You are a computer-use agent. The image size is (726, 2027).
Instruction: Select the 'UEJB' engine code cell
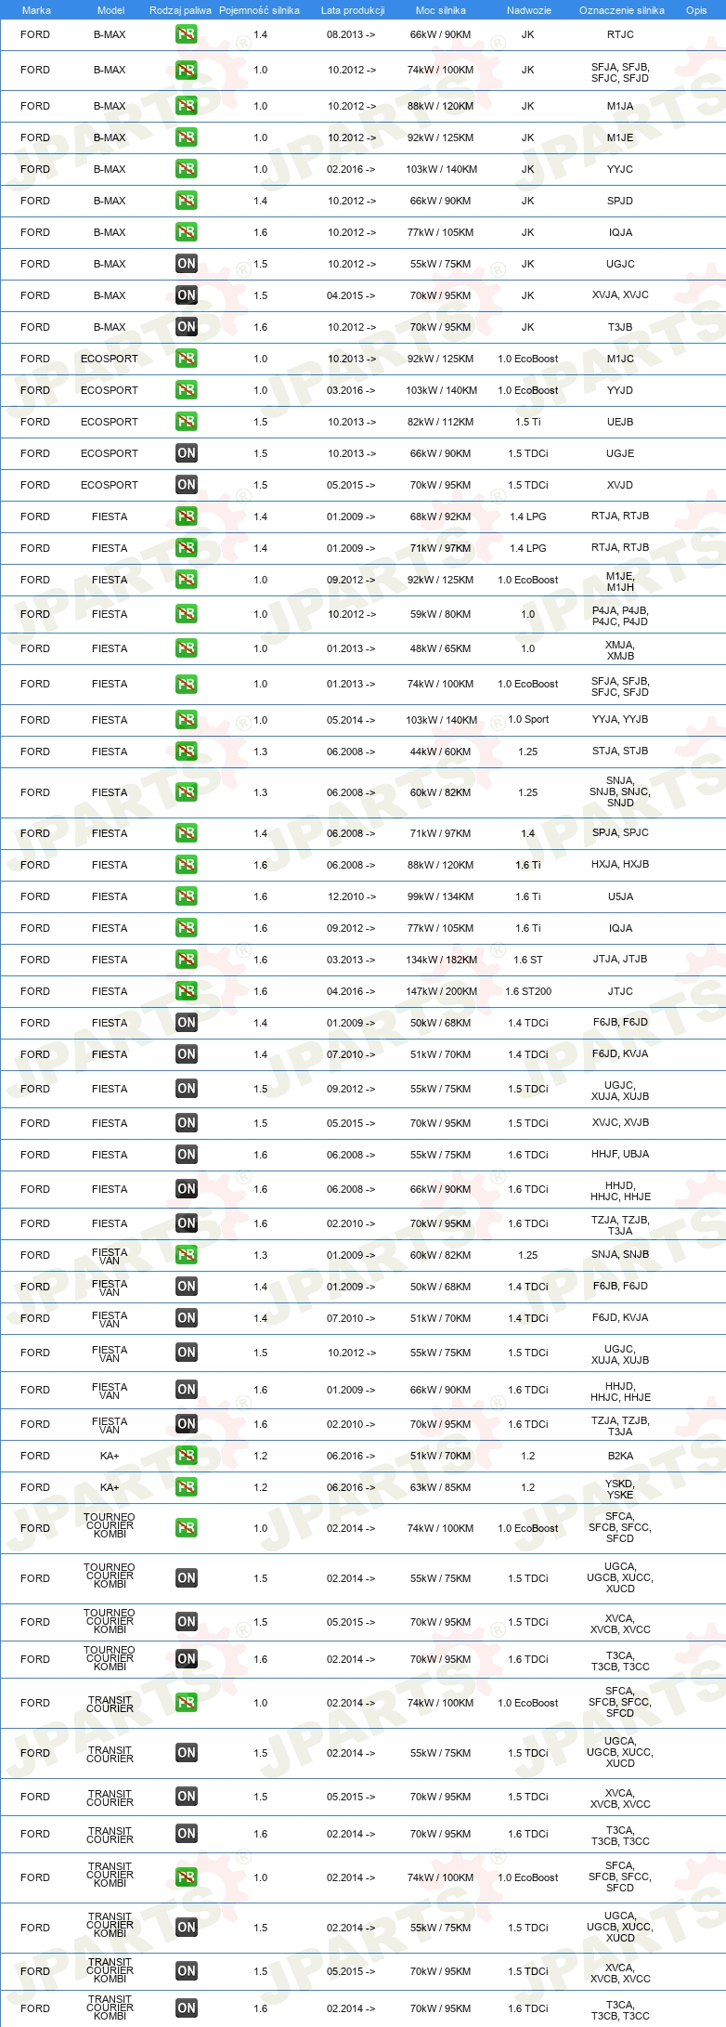620,422
